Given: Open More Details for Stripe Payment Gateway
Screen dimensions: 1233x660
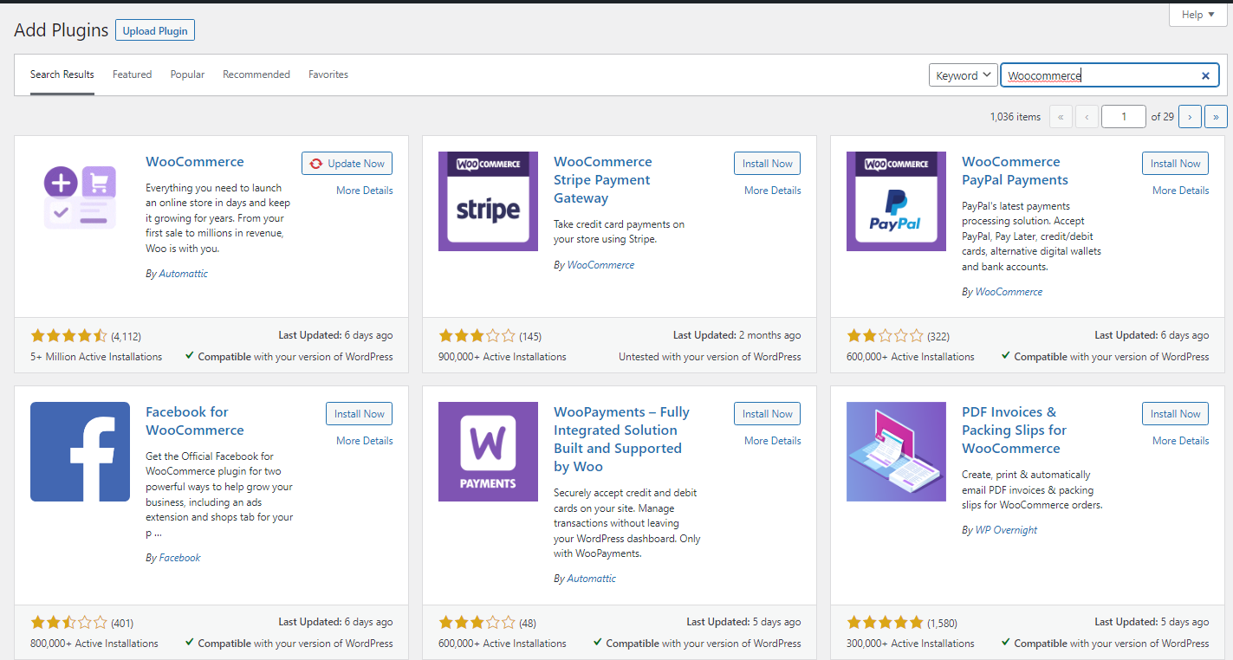Looking at the screenshot, I should coord(773,191).
